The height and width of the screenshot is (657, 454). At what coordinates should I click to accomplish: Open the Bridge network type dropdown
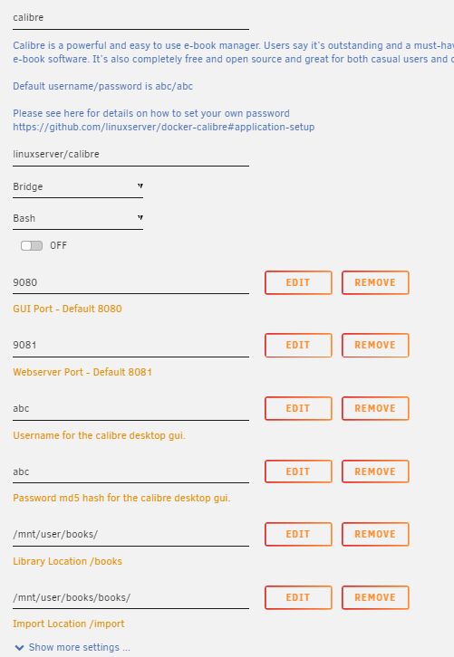[x=78, y=187]
